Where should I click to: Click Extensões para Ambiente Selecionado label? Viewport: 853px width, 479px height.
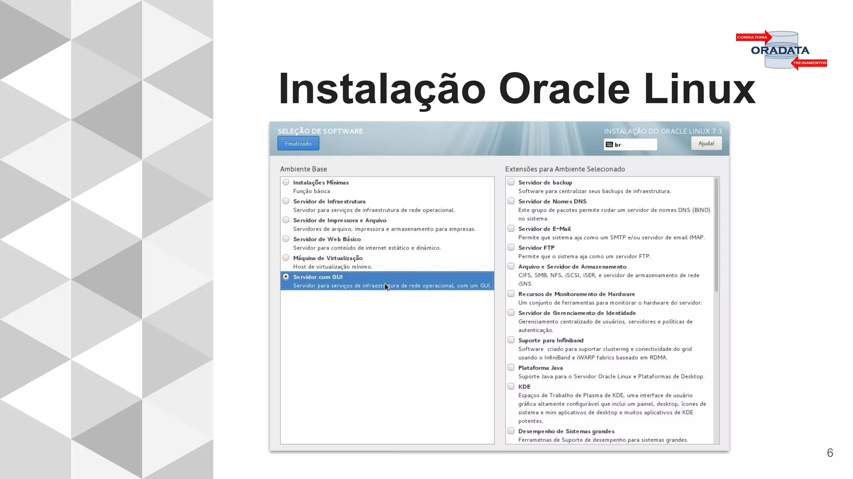(x=565, y=169)
